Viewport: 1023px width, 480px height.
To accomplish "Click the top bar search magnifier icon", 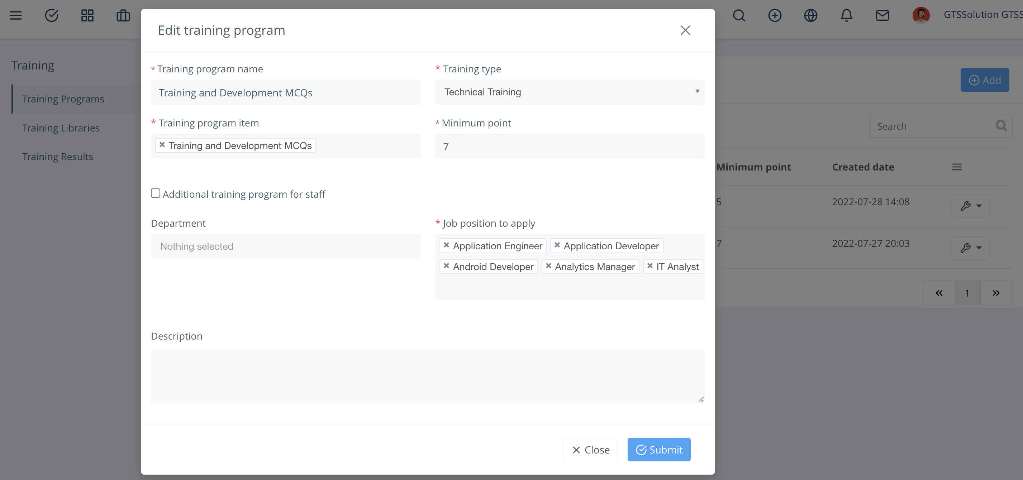I will tap(739, 15).
